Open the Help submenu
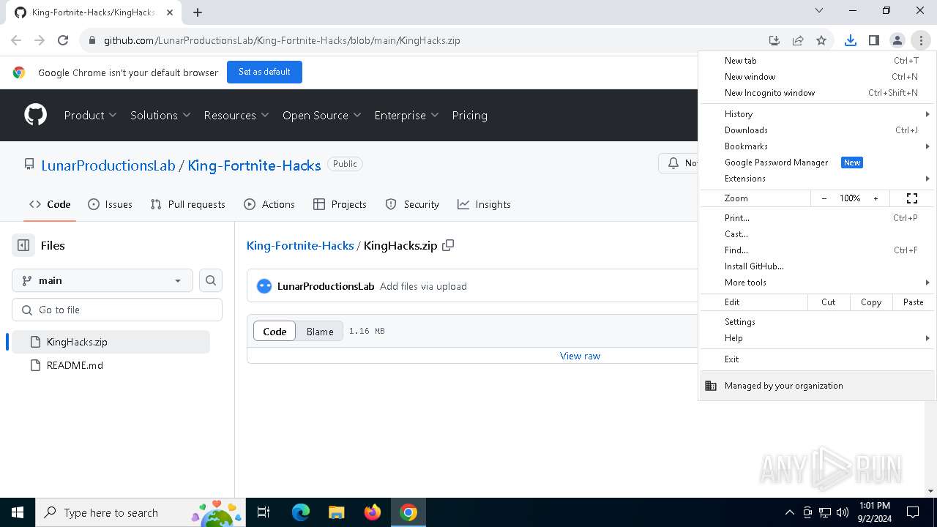Screen dimensions: 937x527 coord(818,338)
